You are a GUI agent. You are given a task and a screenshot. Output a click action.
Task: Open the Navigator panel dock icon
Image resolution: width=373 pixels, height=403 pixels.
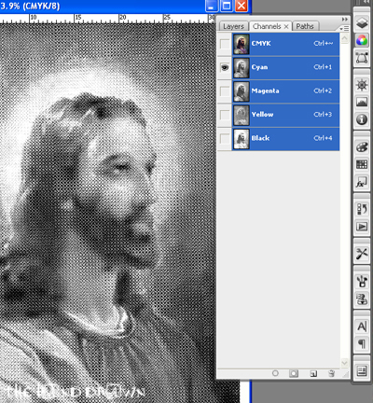coord(362,85)
